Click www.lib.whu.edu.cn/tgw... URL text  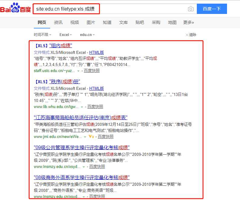click(x=56, y=107)
